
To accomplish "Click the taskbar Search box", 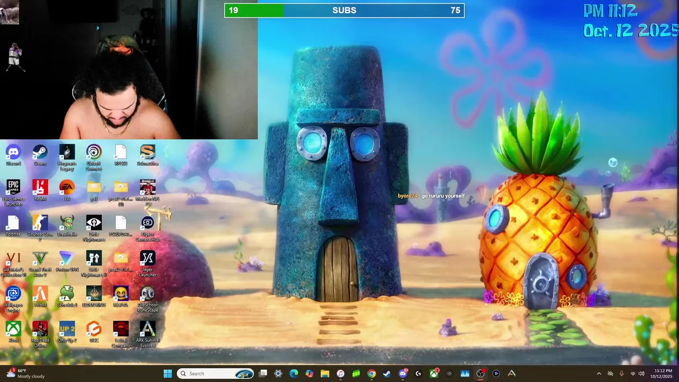I will (216, 374).
